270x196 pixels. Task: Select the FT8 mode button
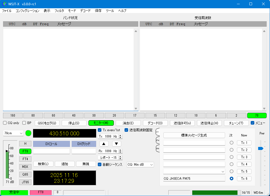pos(25,151)
